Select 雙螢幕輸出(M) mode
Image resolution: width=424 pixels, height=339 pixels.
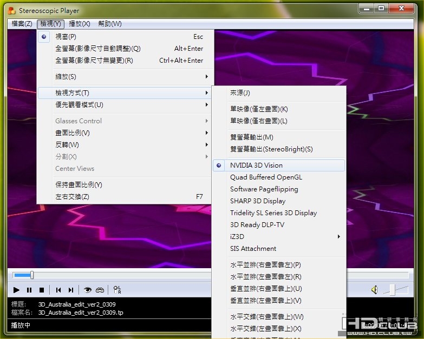click(279, 137)
